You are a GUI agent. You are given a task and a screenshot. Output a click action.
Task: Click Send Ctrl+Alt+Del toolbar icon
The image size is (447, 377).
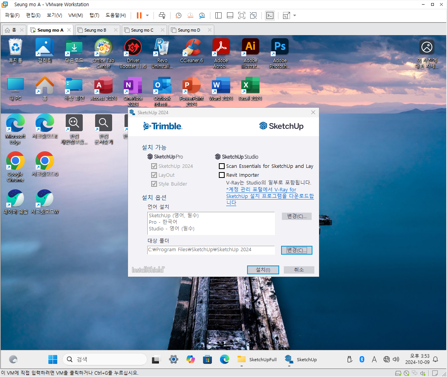click(162, 15)
